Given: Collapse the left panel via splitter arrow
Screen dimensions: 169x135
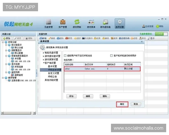Looking at the screenshot, I should coord(37,73).
